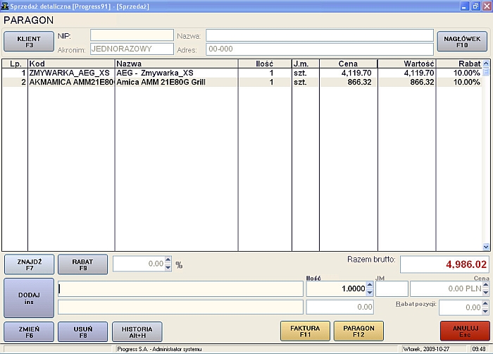Click the Rabat pozycji discount field
The height and width of the screenshot is (354, 493).
click(461, 307)
